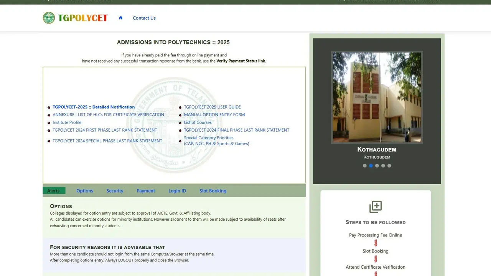Open TGPOLYCET 2024 FINAL PHASE LAST RANK STATEMENT
The height and width of the screenshot is (276, 491).
[236, 130]
